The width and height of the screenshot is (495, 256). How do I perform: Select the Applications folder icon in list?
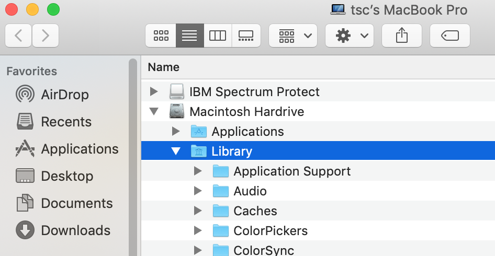point(198,132)
